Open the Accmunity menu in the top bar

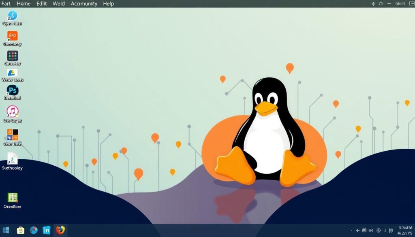(x=84, y=4)
